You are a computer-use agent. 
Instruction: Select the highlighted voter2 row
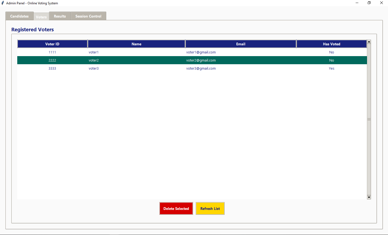point(94,60)
